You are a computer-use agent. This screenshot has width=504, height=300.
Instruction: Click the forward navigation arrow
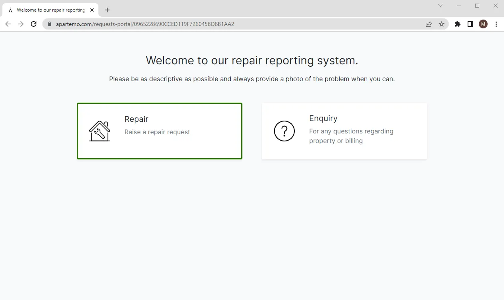coord(21,24)
